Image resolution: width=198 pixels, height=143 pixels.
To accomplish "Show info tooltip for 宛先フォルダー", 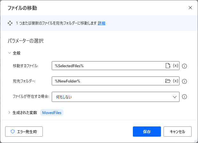I will (184, 81).
